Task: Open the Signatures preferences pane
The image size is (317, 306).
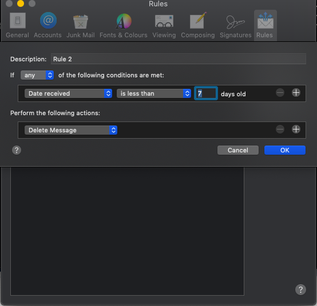Action: [x=236, y=26]
